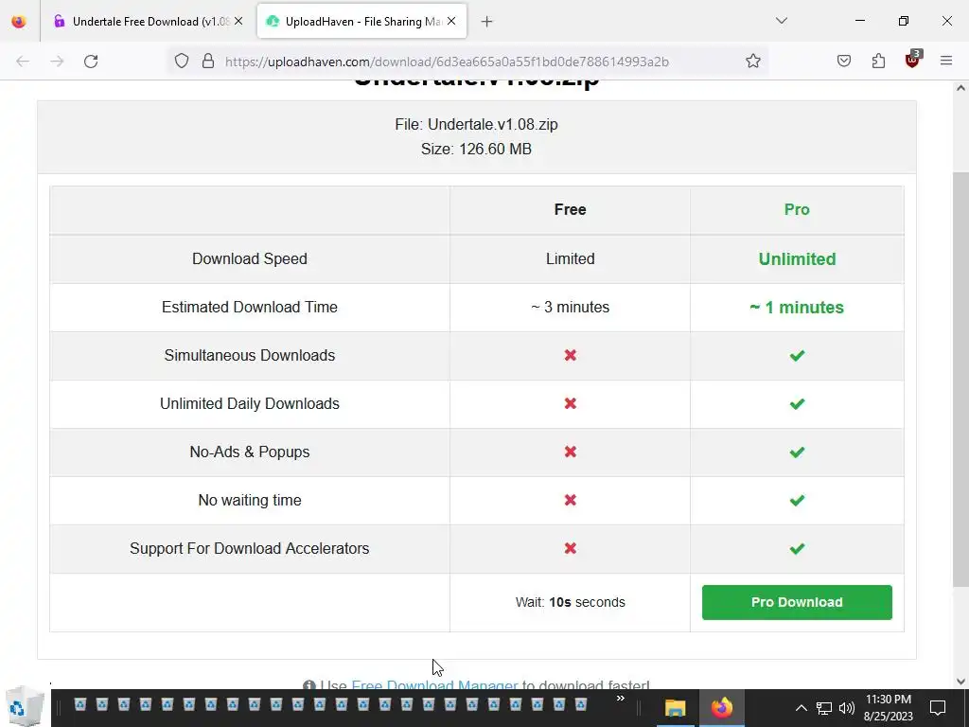The height and width of the screenshot is (727, 969).
Task: Open Firefox application menu
Action: 946,61
